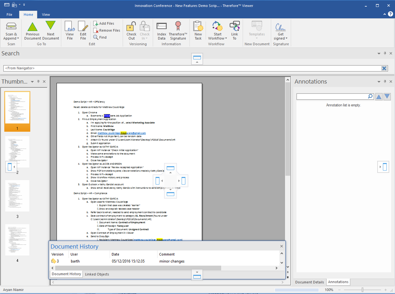The height and width of the screenshot is (294, 395).
Task: Switch to the View ribbon tab
Action: point(46,15)
